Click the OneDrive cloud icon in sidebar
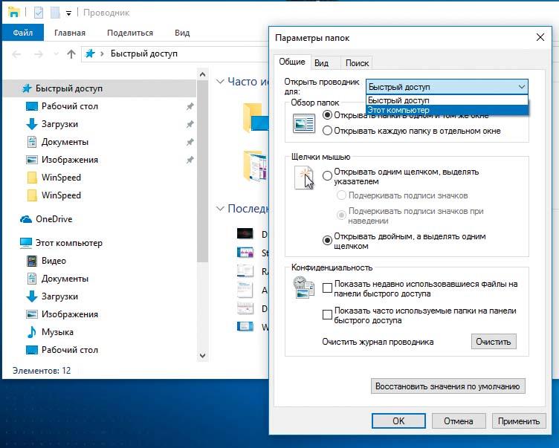559x448 pixels. pyautogui.click(x=25, y=219)
